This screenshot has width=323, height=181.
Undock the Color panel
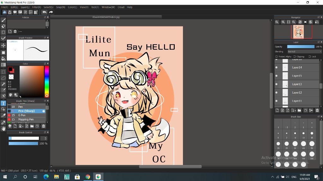(45, 63)
